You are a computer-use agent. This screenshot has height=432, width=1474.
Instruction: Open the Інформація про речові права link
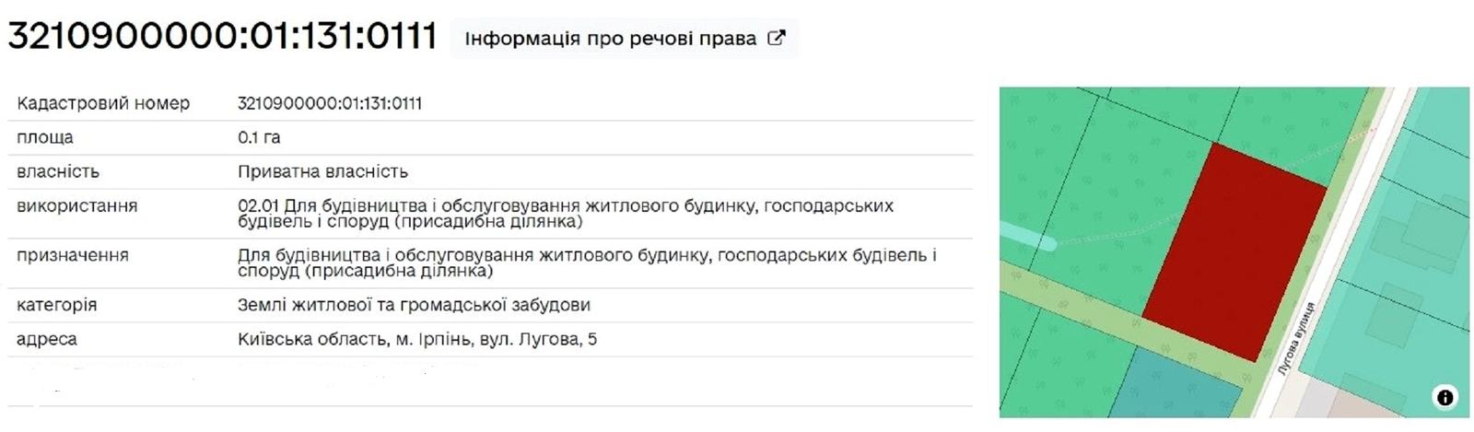tap(611, 39)
